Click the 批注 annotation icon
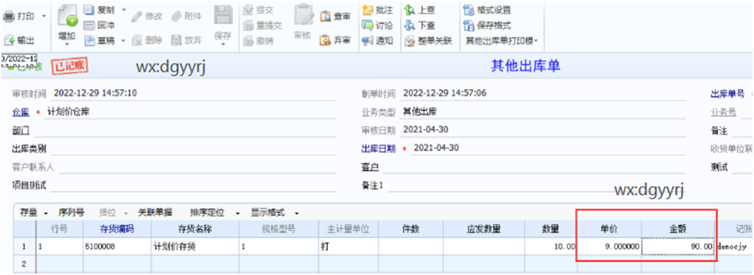This screenshot has height=275, width=754. pos(368,10)
